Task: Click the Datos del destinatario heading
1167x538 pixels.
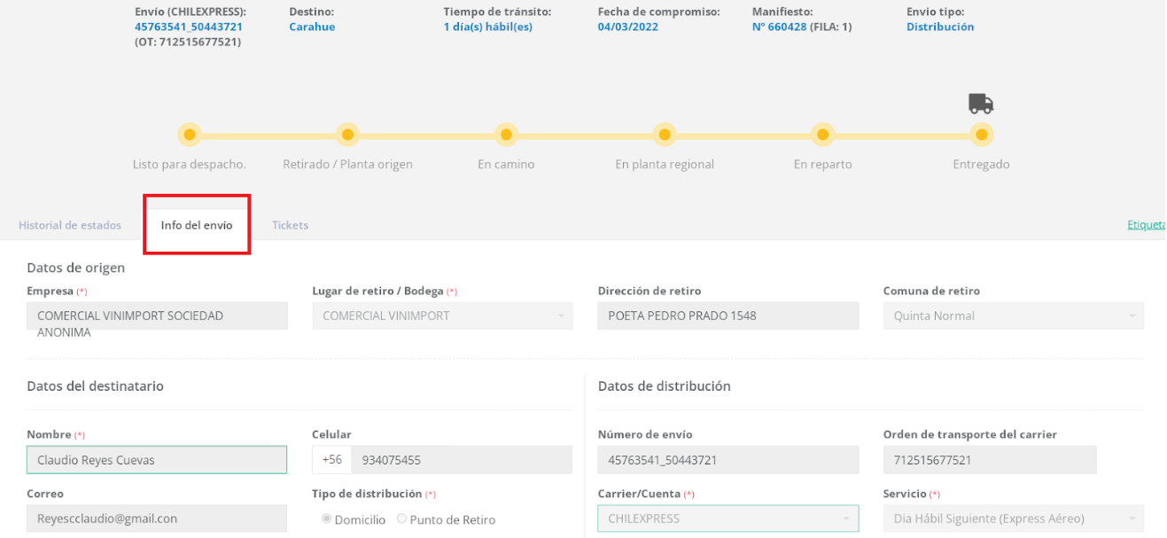Action: coord(96,386)
